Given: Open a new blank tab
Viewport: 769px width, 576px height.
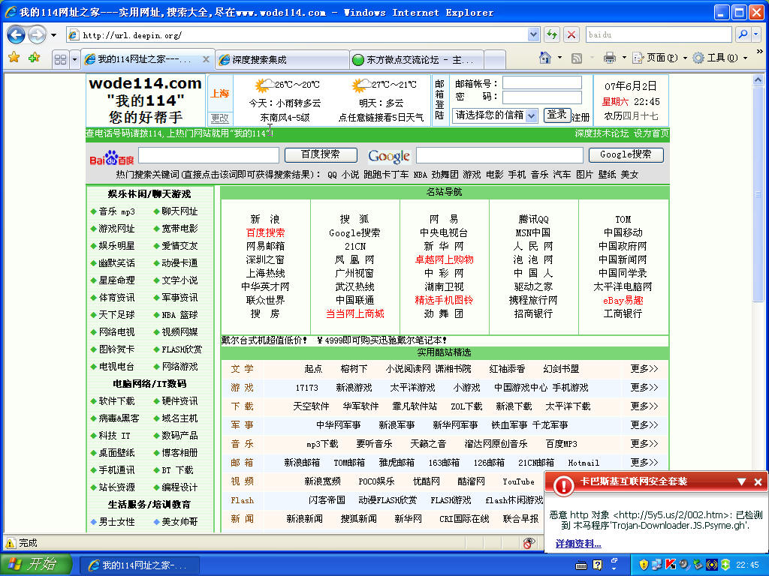Looking at the screenshot, I should [495, 60].
